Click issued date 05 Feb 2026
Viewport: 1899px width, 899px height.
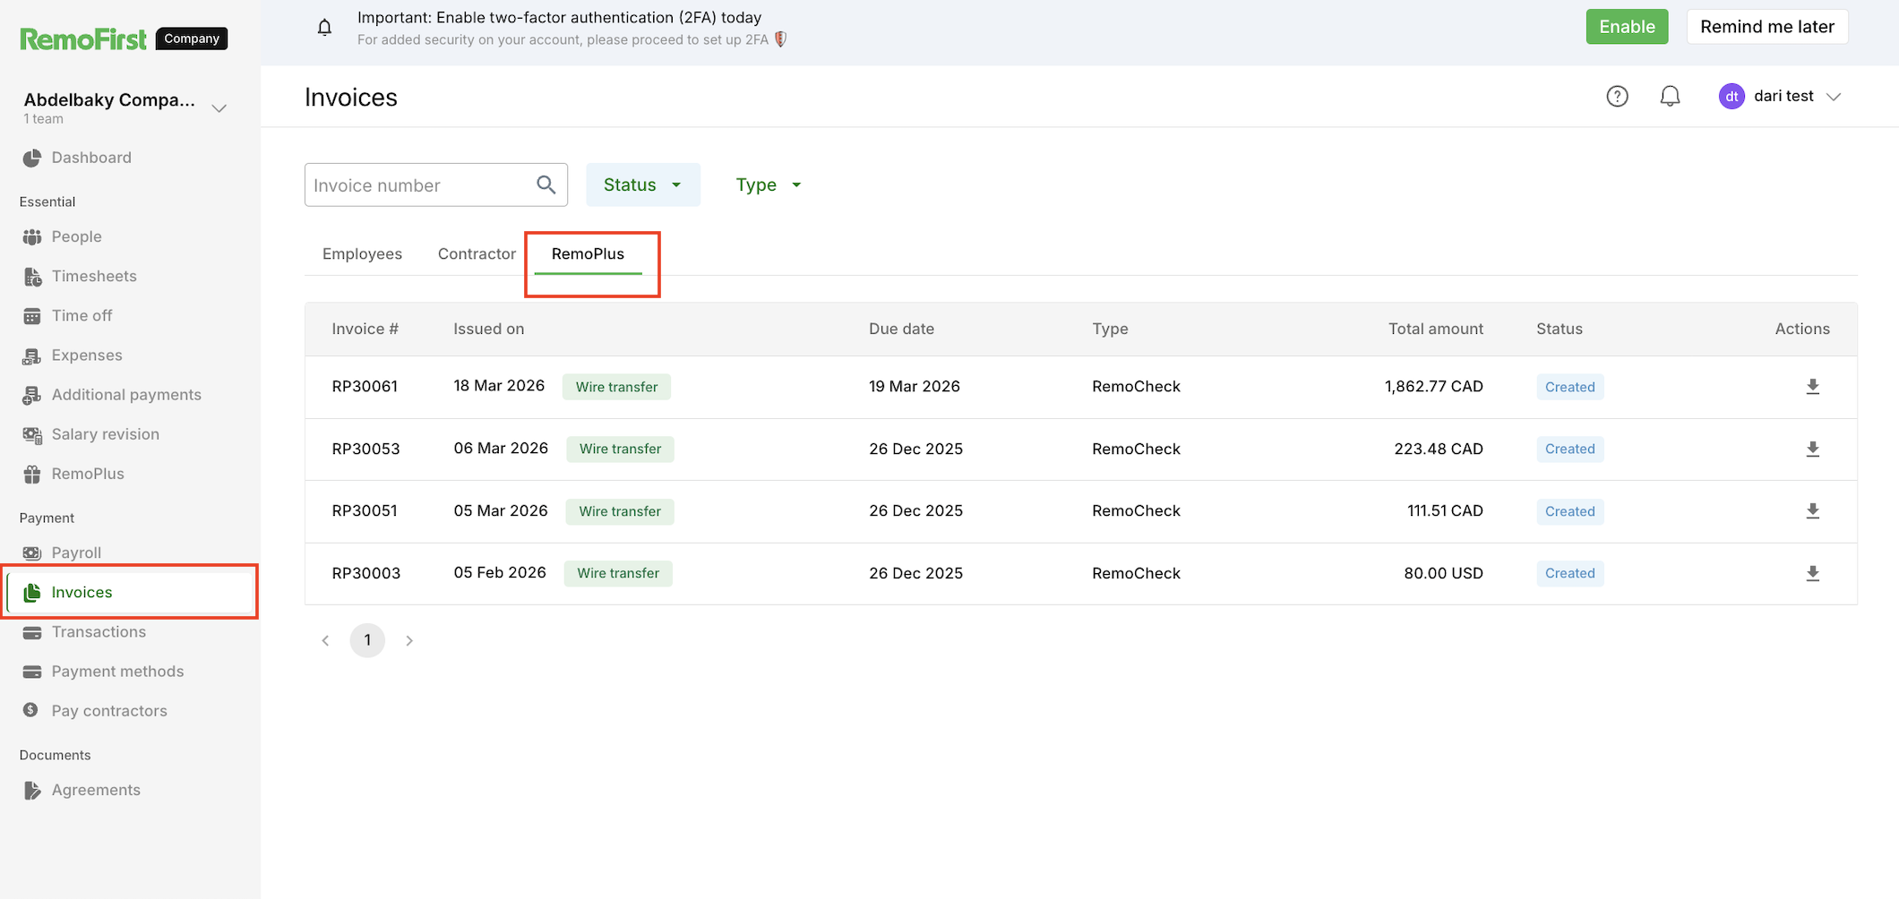click(x=500, y=572)
